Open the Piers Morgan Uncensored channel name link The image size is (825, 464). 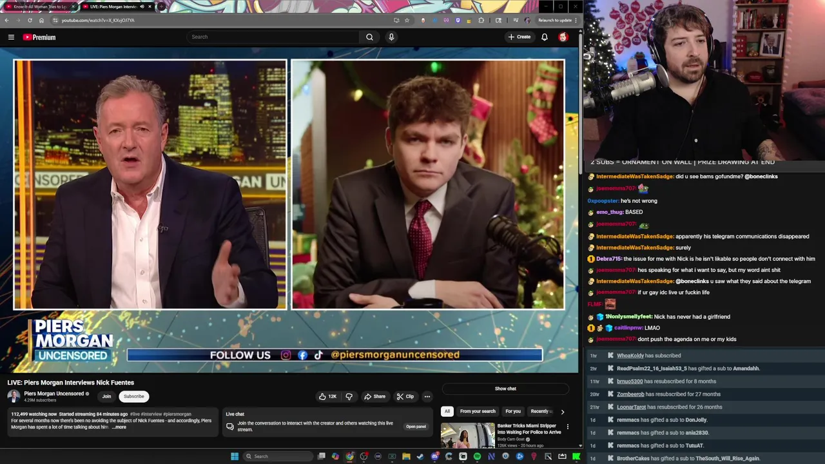tap(54, 394)
